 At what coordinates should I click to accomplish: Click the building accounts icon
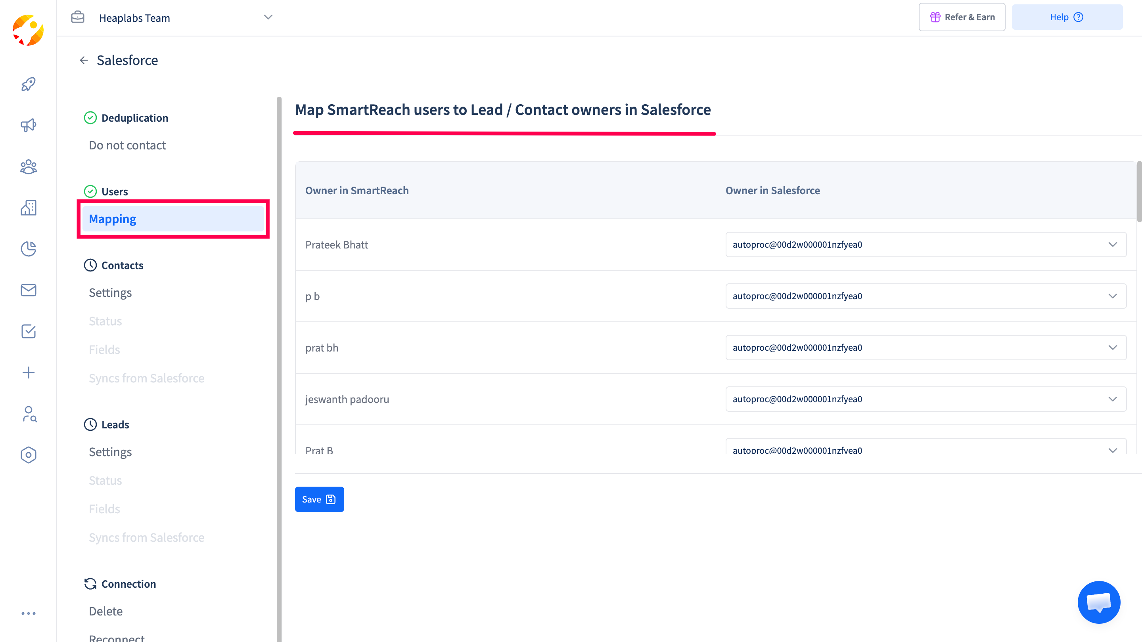pos(29,208)
